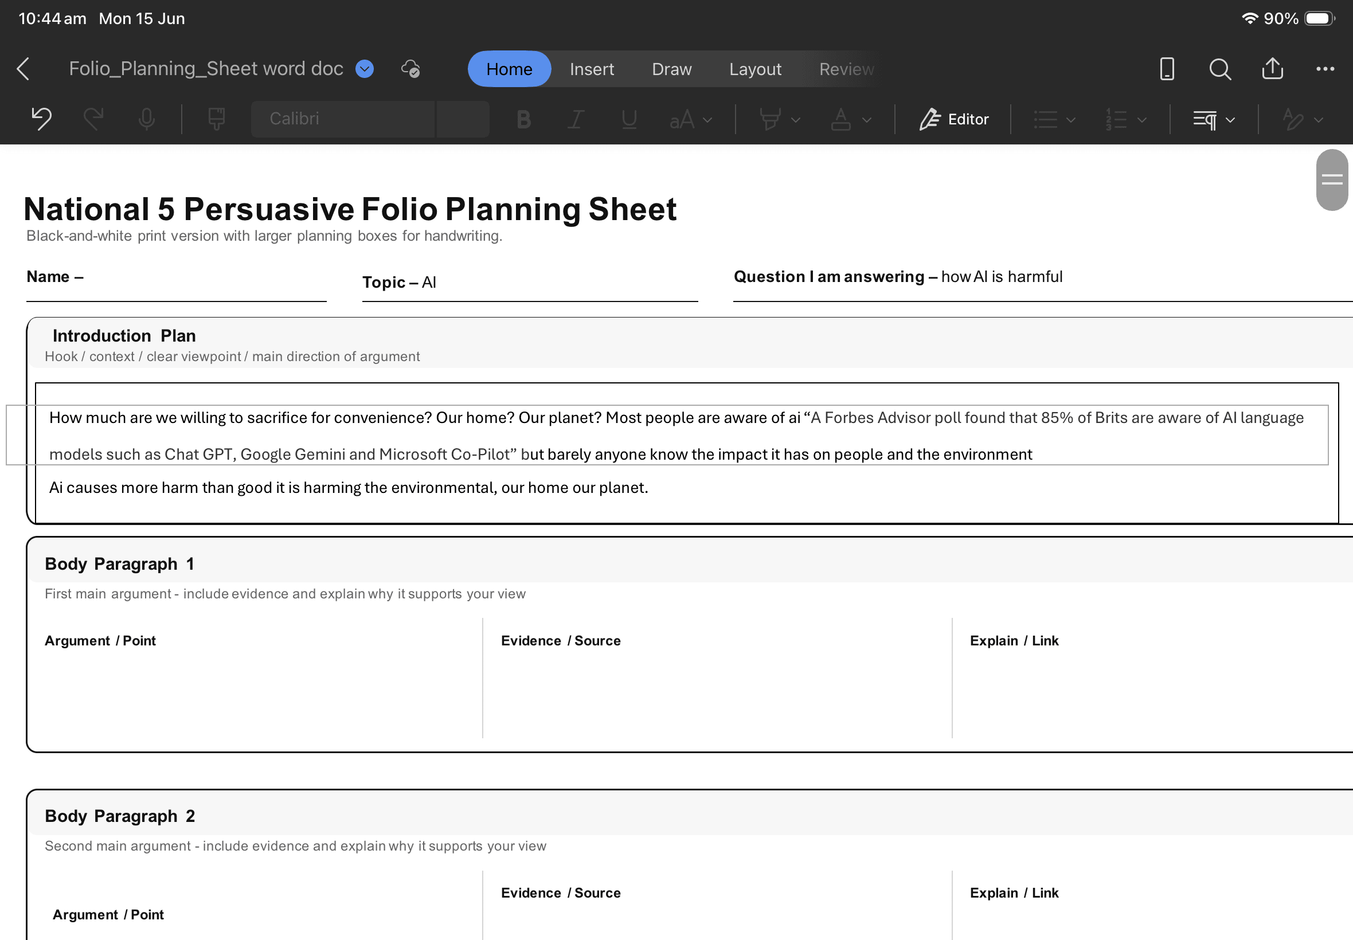Click the text 'how AI is harmful'
This screenshot has width=1353, height=940.
point(1002,277)
